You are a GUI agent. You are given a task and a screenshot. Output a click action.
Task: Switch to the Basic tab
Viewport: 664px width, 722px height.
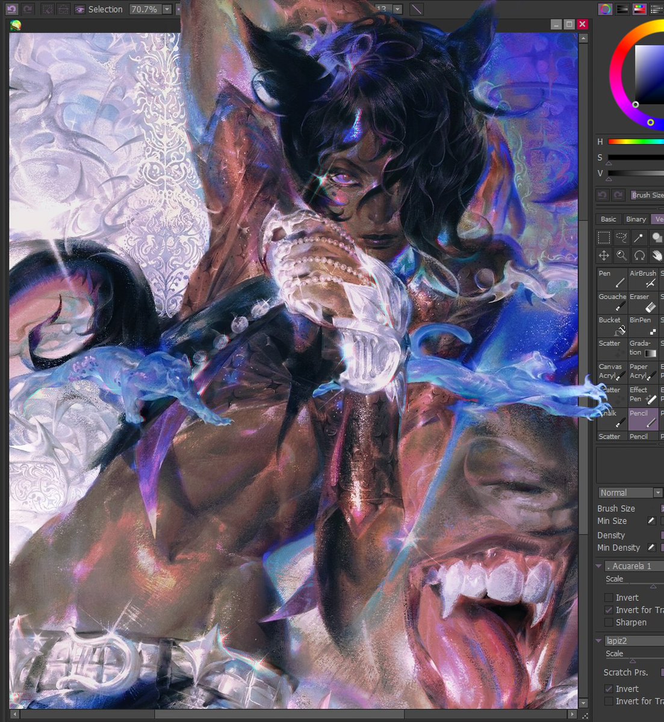click(609, 219)
